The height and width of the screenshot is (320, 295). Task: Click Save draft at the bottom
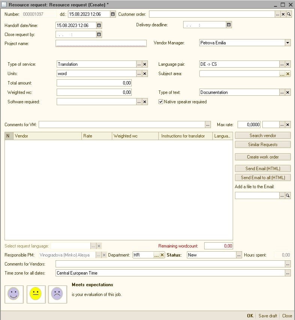click(268, 316)
